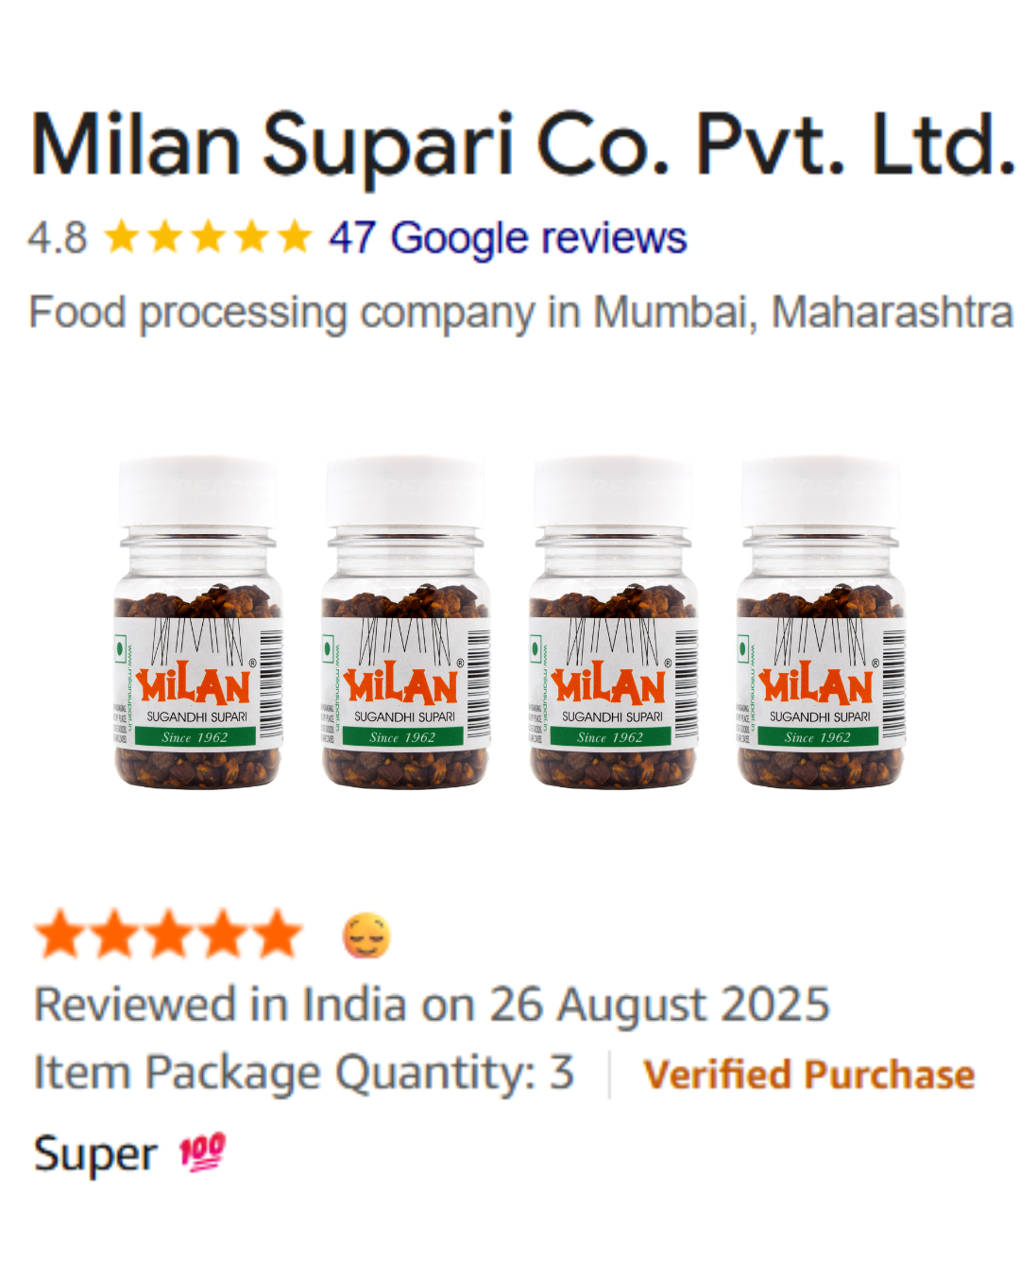Select the first Milan supari bottle image
Viewport: 1020px width, 1276px height.
[x=198, y=623]
